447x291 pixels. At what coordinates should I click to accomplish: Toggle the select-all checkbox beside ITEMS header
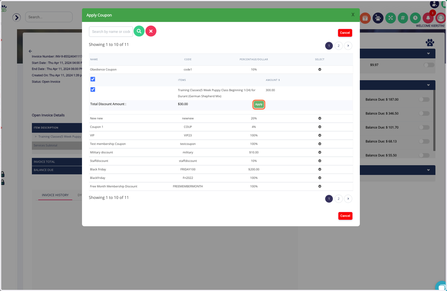[93, 79]
